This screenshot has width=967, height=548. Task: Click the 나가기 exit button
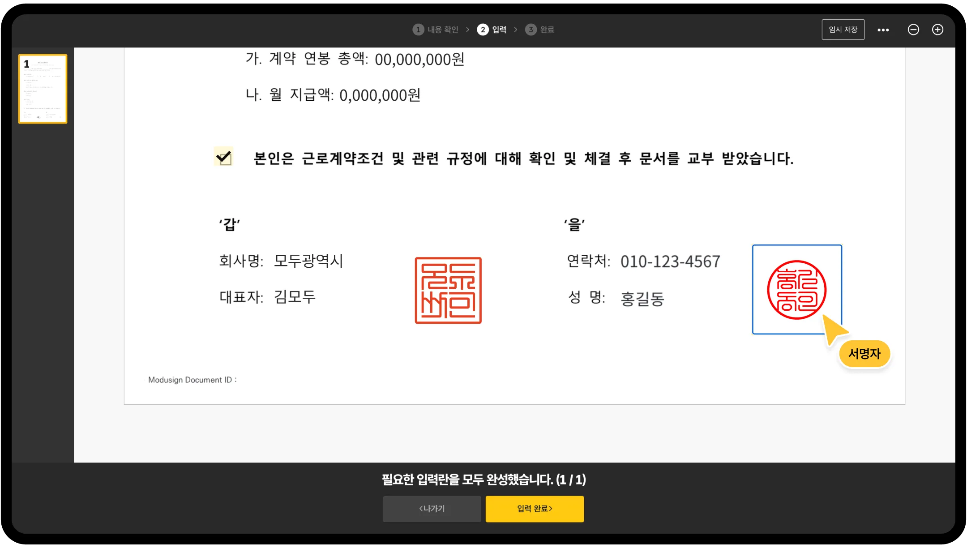tap(432, 509)
